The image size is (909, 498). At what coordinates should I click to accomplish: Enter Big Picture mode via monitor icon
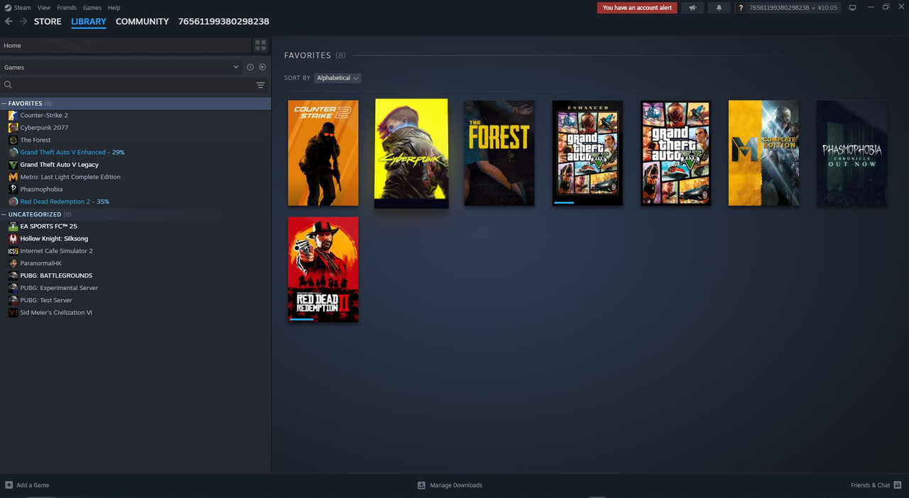point(853,8)
